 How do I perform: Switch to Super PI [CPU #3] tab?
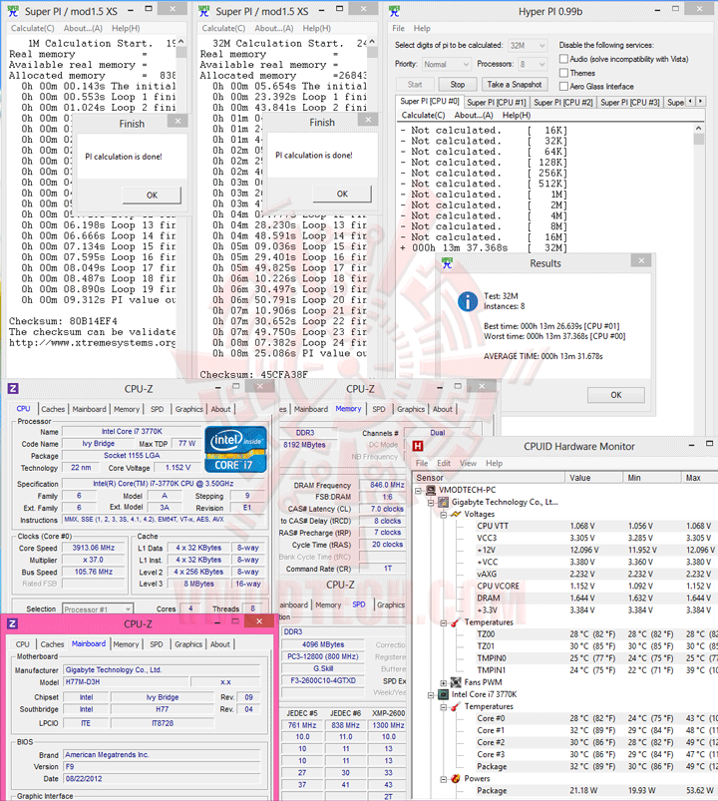click(629, 102)
